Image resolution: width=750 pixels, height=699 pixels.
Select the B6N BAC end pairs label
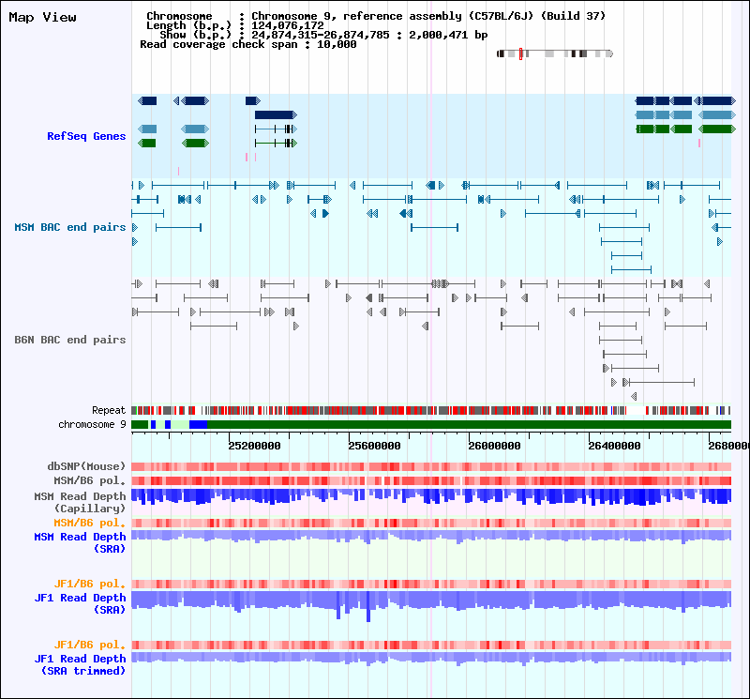tap(69, 340)
